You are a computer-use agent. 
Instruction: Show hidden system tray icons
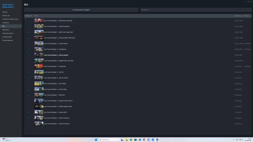click(234, 139)
